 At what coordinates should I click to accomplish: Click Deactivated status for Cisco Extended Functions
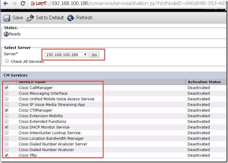point(199,122)
